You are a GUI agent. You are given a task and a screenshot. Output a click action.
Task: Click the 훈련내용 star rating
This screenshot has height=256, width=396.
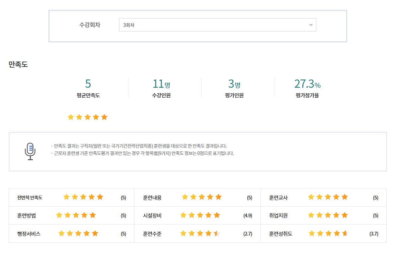point(201,197)
